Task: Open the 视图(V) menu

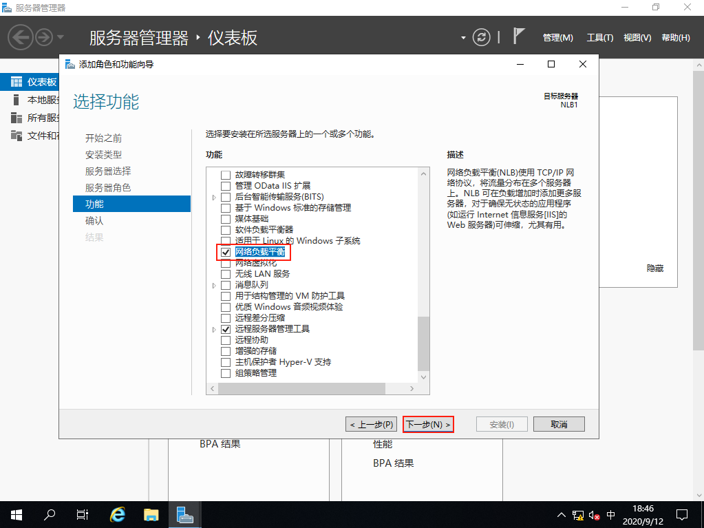Action: [x=637, y=38]
